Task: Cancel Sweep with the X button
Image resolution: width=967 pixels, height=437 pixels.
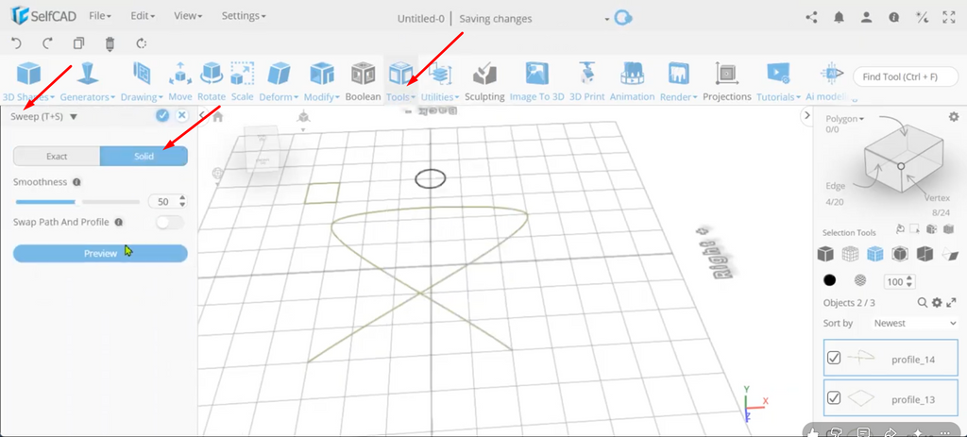Action: pos(182,115)
